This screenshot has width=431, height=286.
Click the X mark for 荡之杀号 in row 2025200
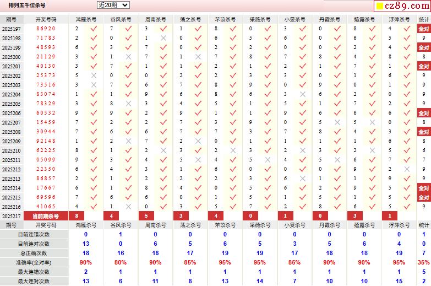pyautogui.click(x=198, y=57)
